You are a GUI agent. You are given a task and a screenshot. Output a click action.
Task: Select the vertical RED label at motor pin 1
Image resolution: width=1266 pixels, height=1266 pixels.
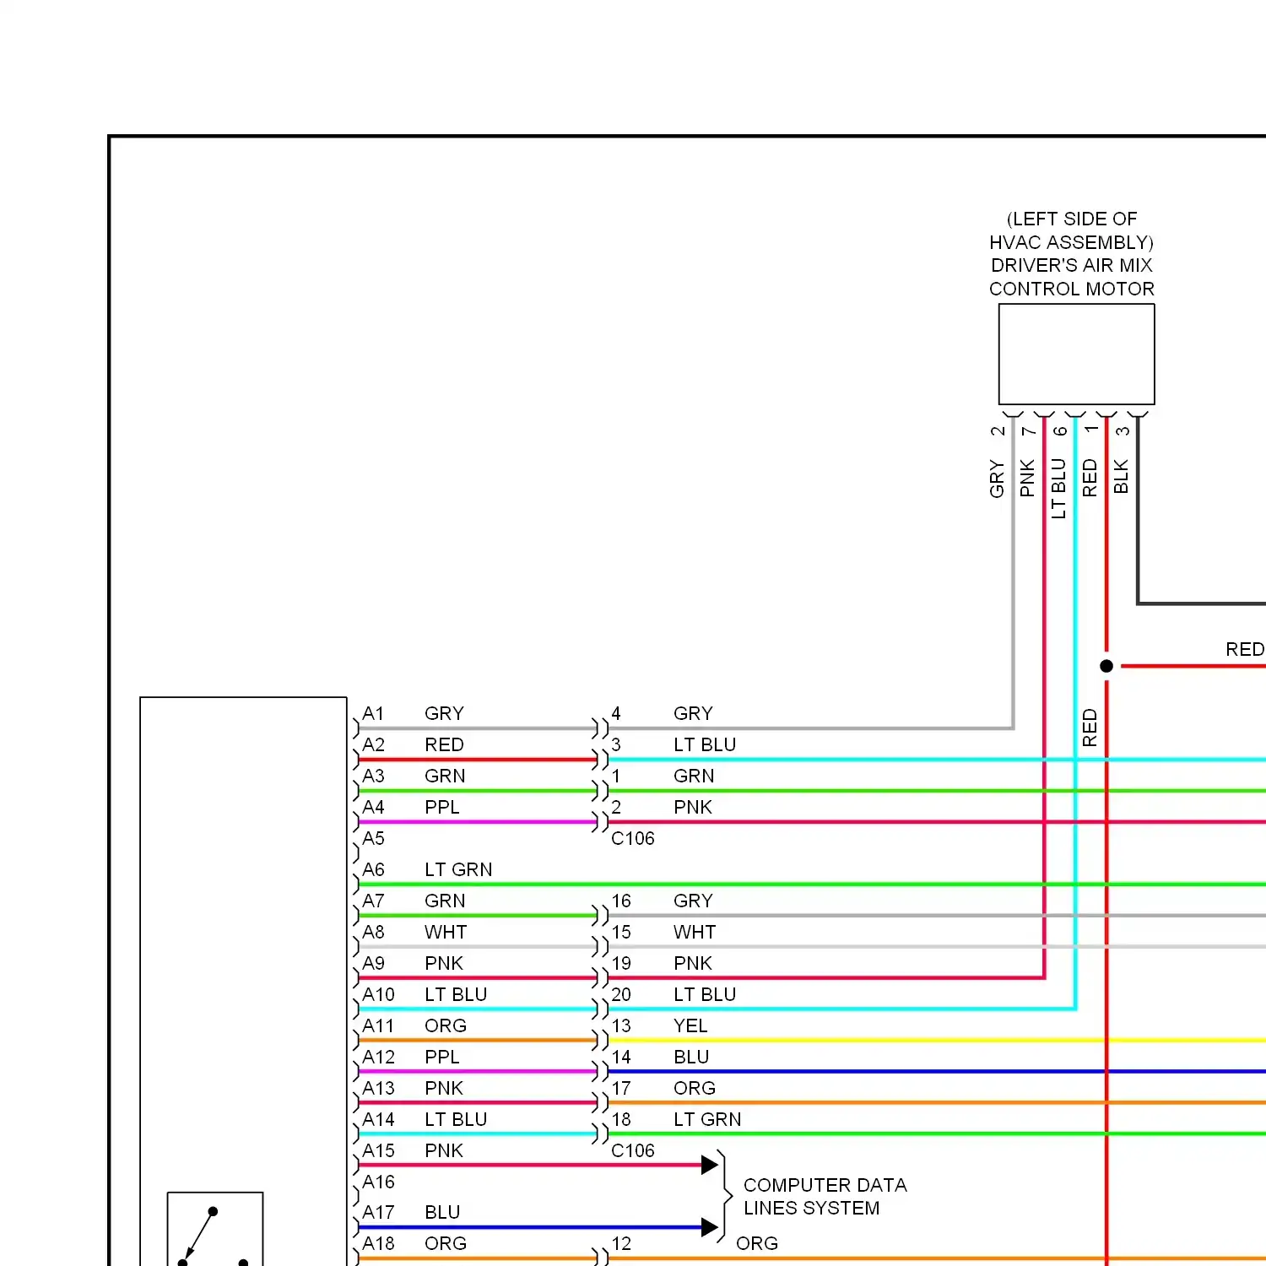1090,478
